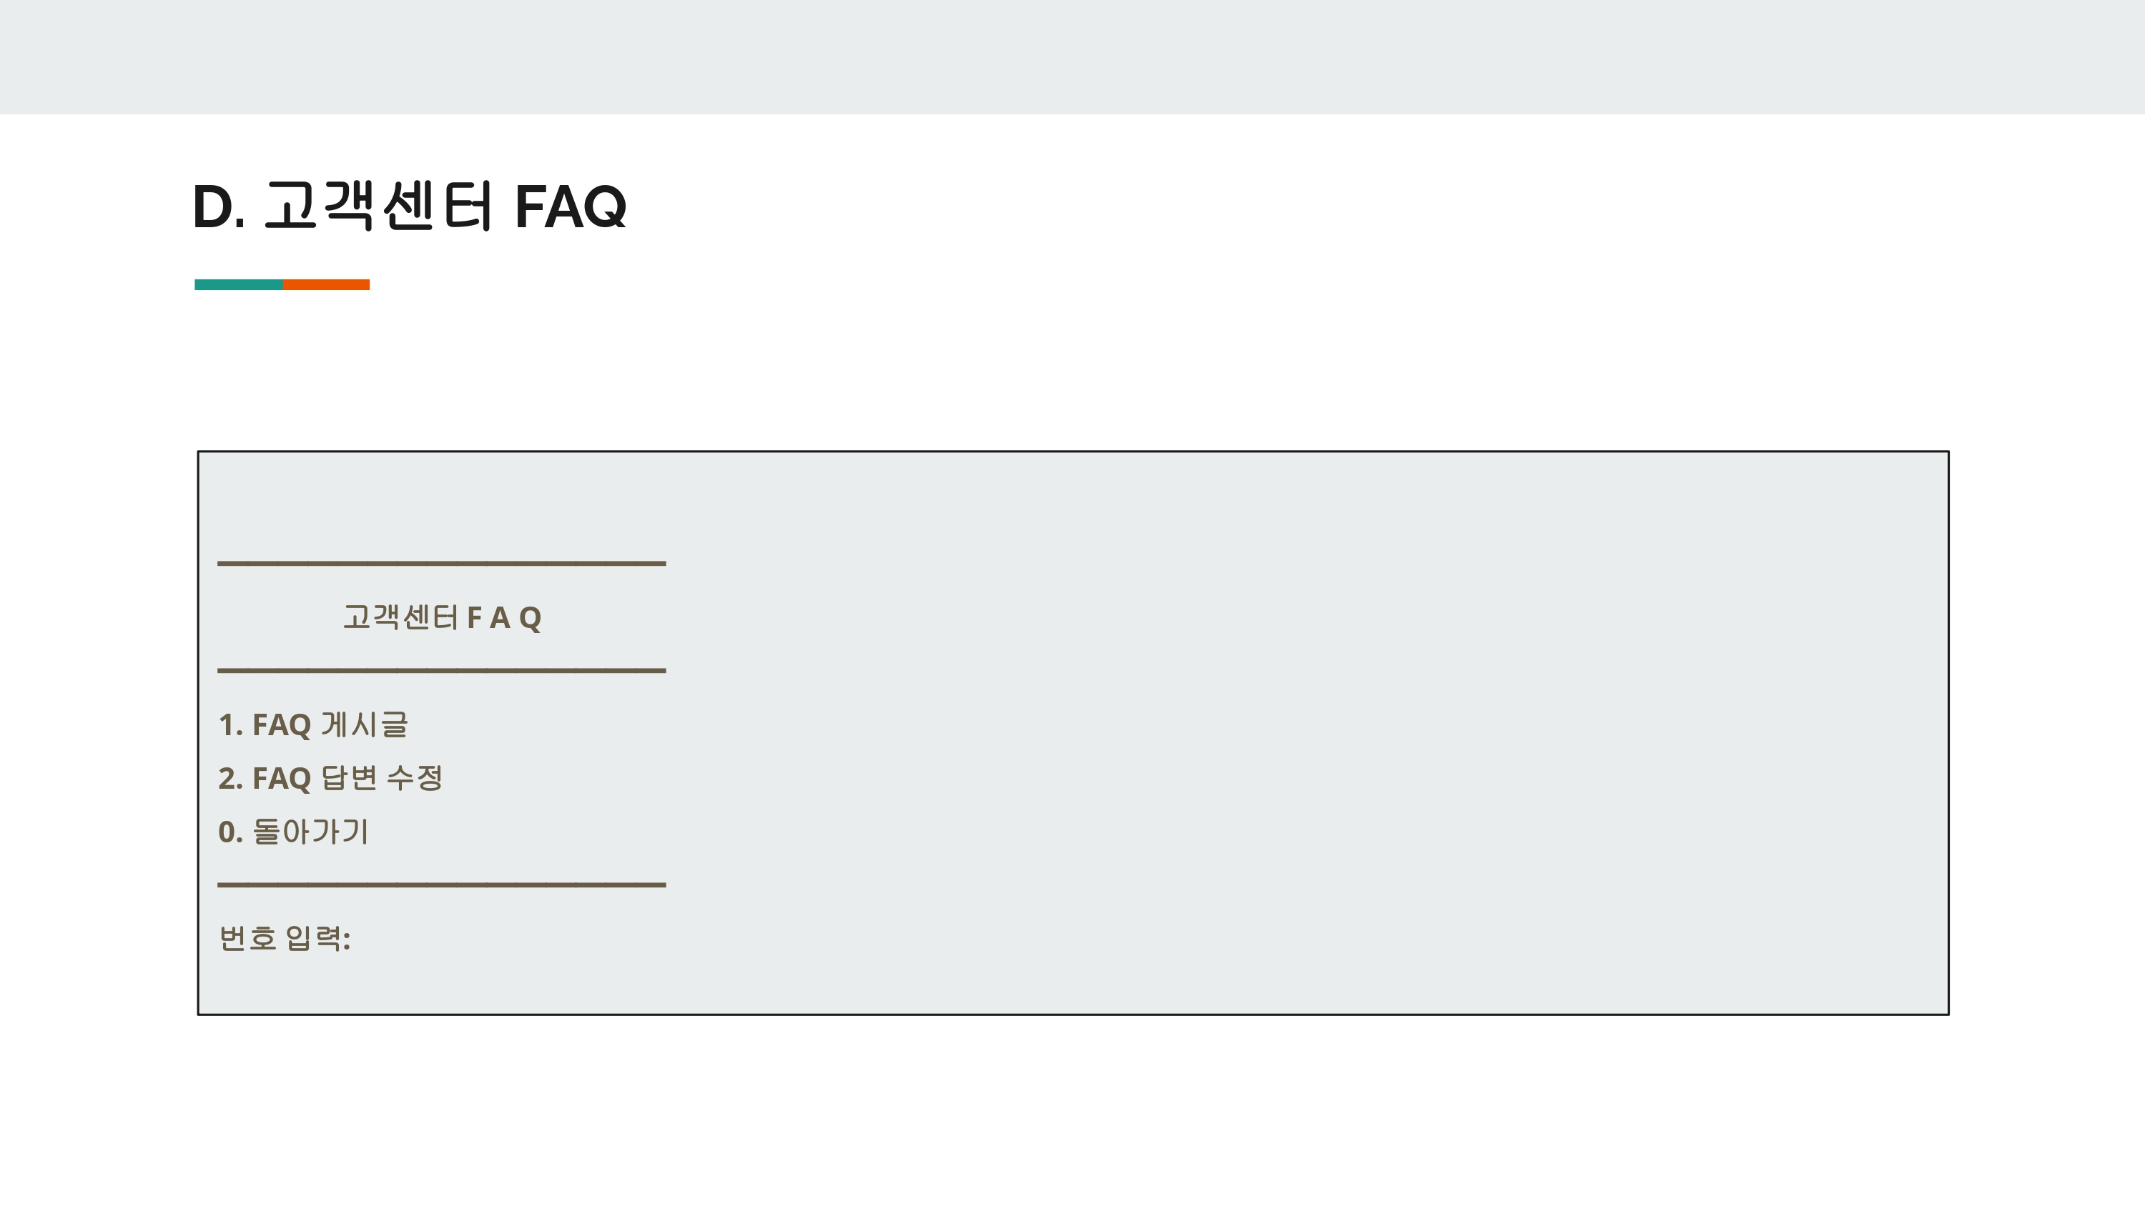Click the "게시글" text in option 1
Viewport: 2145px width, 1206px height.
click(x=365, y=724)
